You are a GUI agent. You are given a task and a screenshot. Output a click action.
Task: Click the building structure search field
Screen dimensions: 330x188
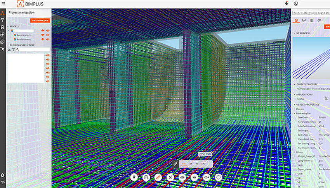click(33, 50)
